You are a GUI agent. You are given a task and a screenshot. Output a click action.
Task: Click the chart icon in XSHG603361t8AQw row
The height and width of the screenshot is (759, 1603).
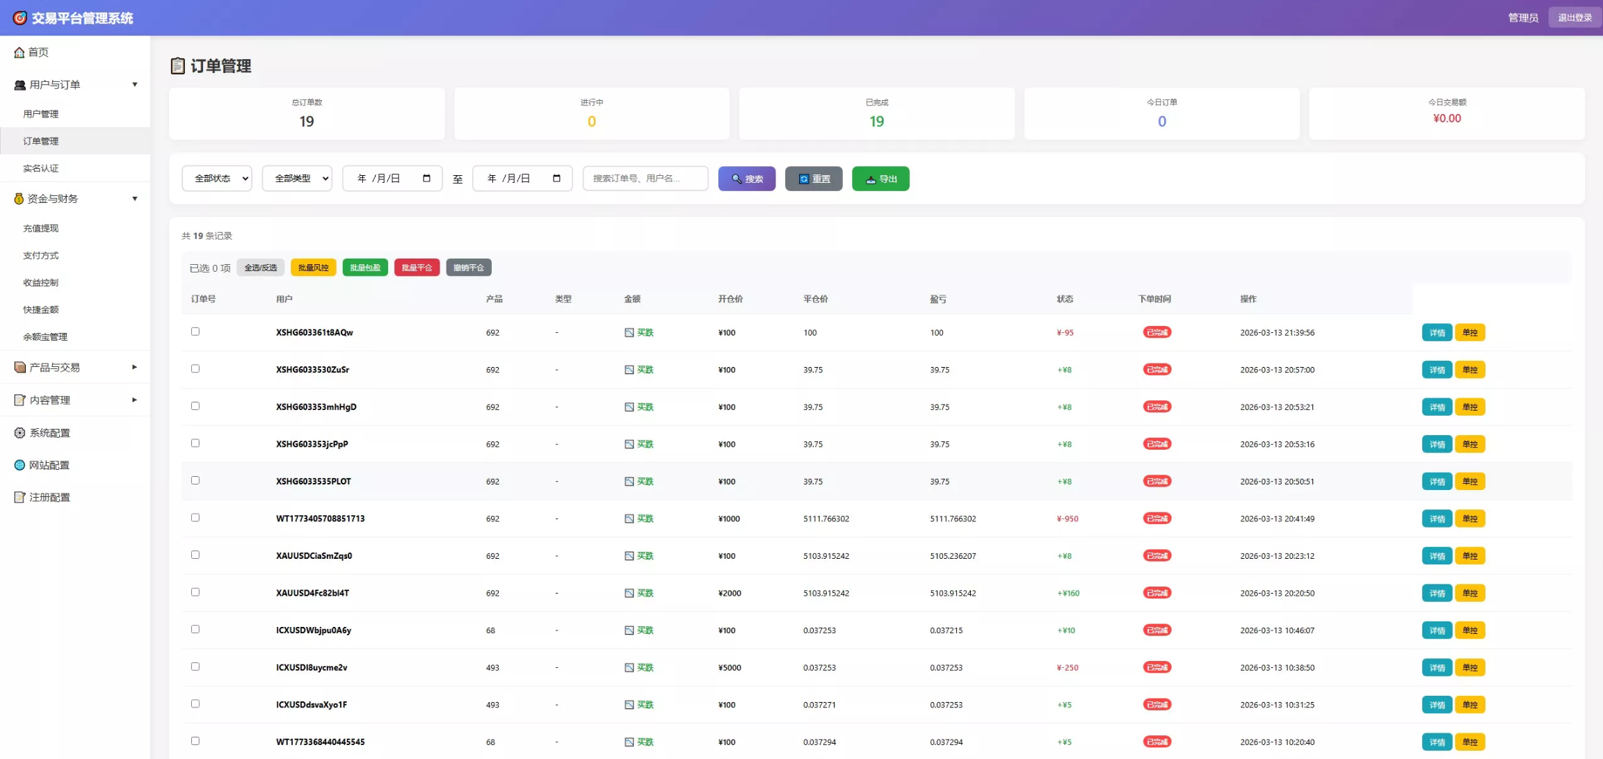point(629,333)
